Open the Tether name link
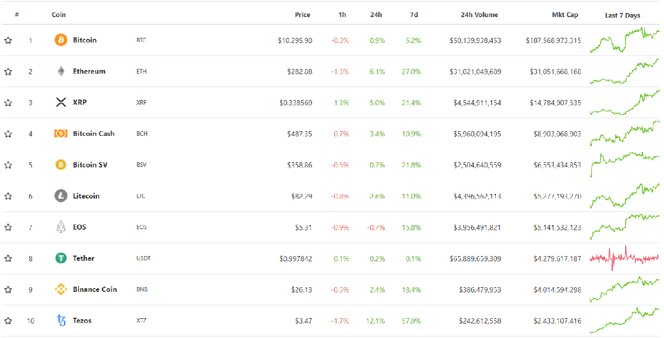The width and height of the screenshot is (664, 338). 84,258
